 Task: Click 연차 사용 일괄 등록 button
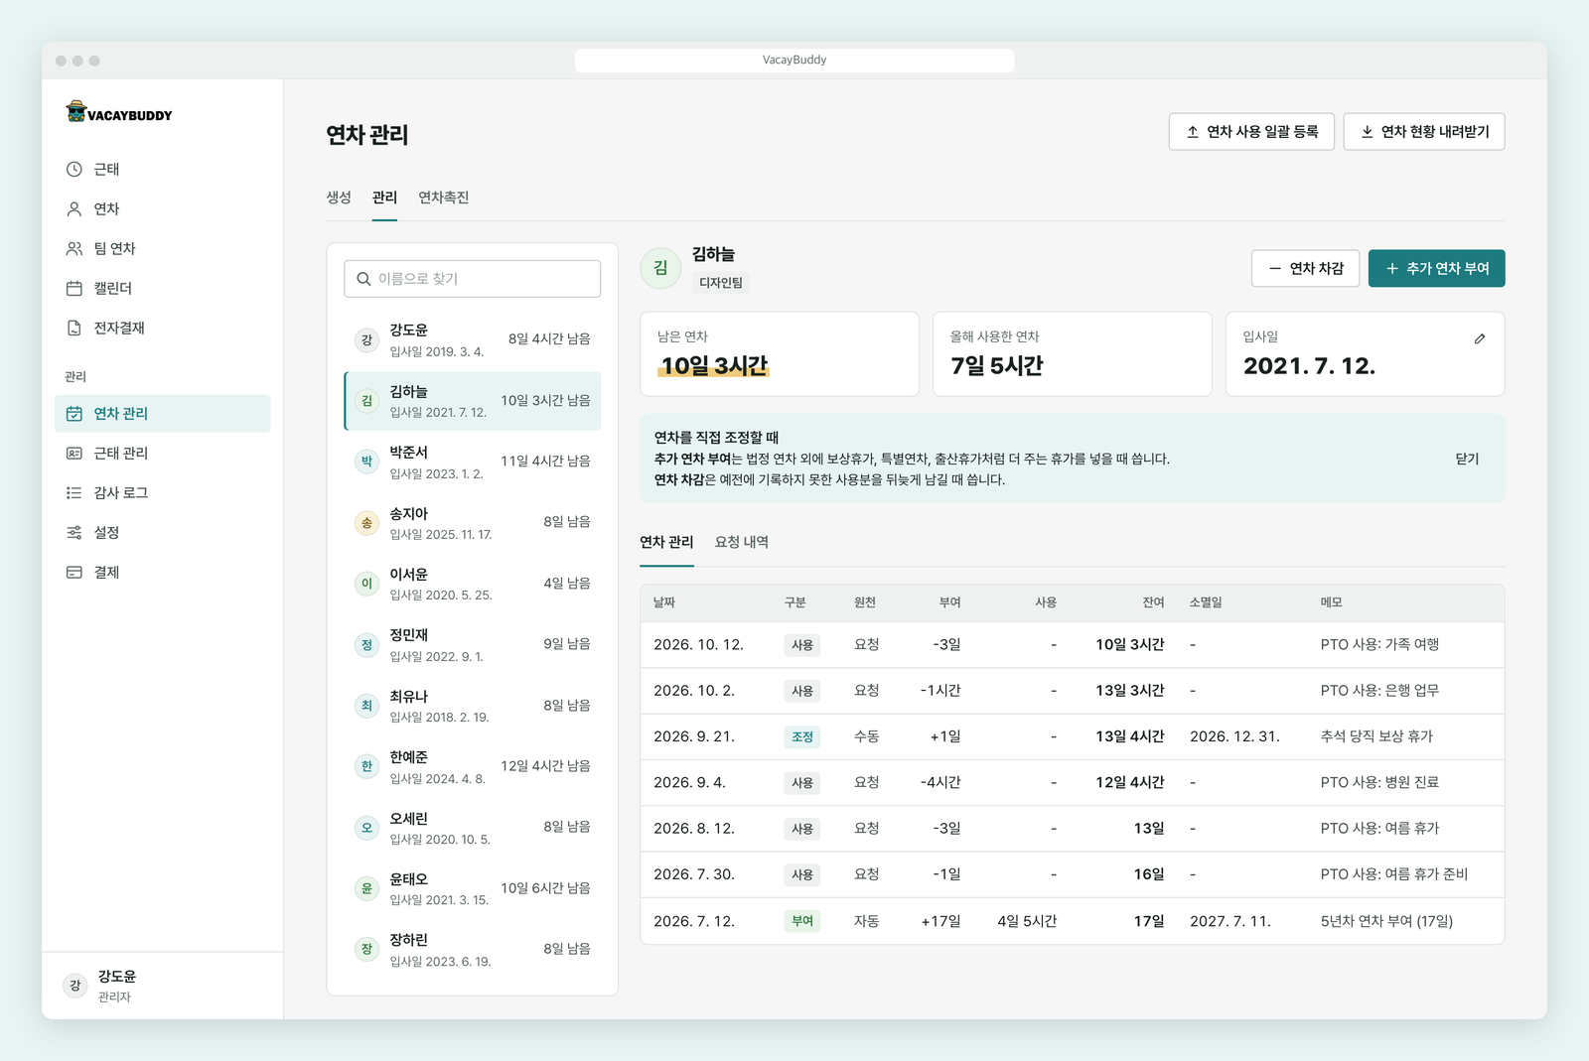(1251, 132)
